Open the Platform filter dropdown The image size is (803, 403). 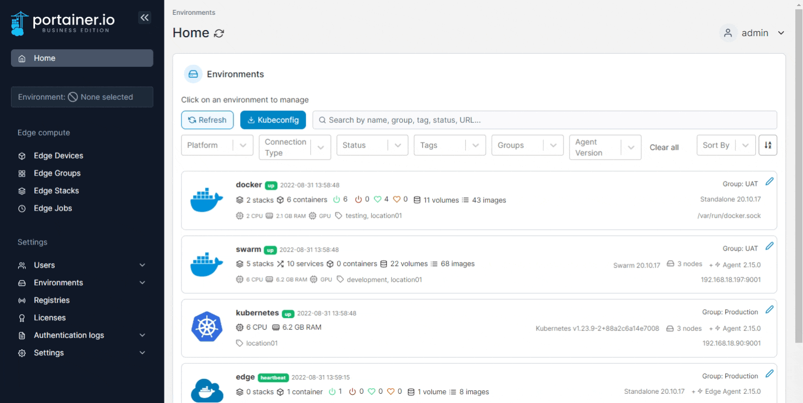click(217, 145)
